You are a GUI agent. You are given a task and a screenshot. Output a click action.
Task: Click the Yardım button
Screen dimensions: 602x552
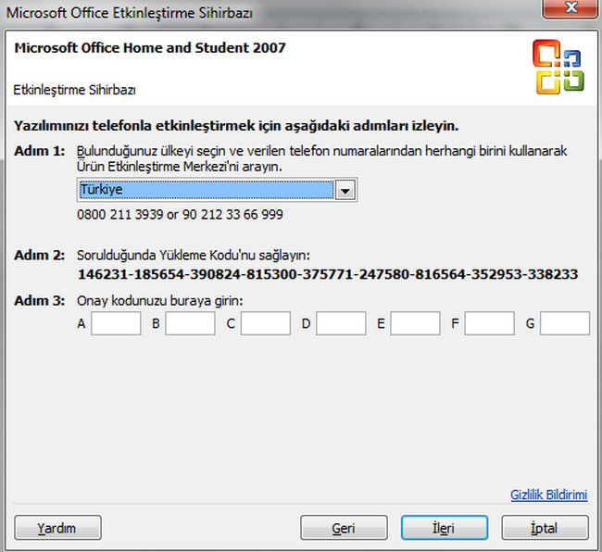(58, 528)
